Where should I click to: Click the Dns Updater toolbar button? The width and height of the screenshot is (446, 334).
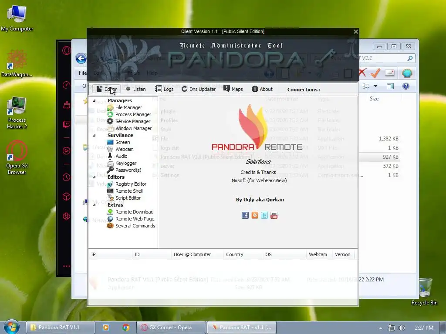[x=199, y=89]
